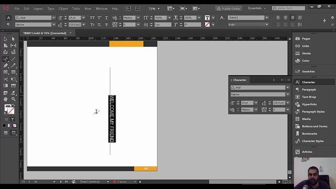Select the Selection tool arrow
336x189 pixels.
(x=5, y=39)
